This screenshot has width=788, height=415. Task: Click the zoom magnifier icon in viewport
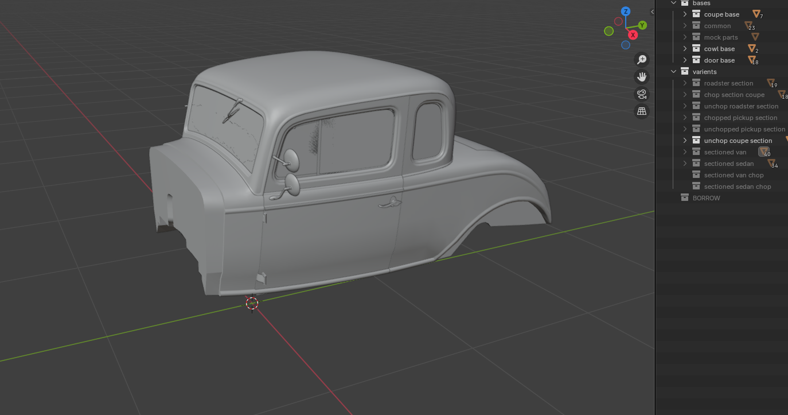coord(642,60)
